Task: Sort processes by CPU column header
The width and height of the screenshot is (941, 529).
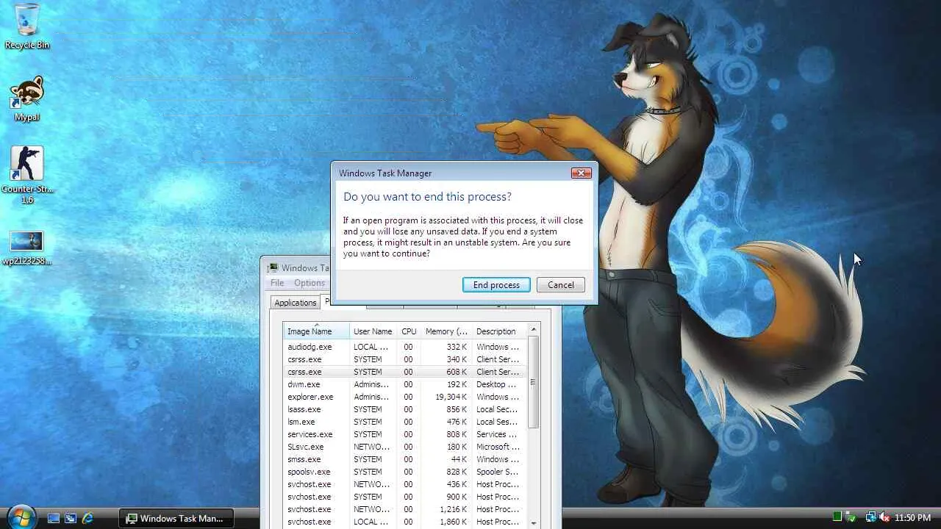Action: point(409,331)
